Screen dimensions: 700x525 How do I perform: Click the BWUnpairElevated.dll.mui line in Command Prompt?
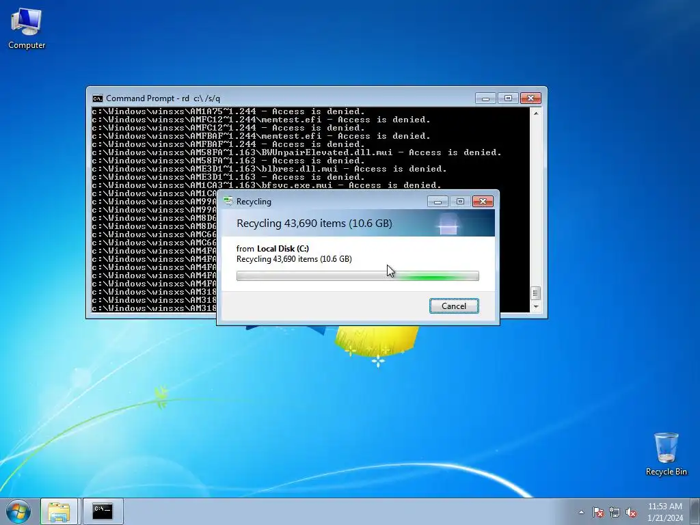(297, 152)
